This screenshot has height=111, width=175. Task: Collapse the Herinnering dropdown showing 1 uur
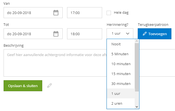[120, 34]
